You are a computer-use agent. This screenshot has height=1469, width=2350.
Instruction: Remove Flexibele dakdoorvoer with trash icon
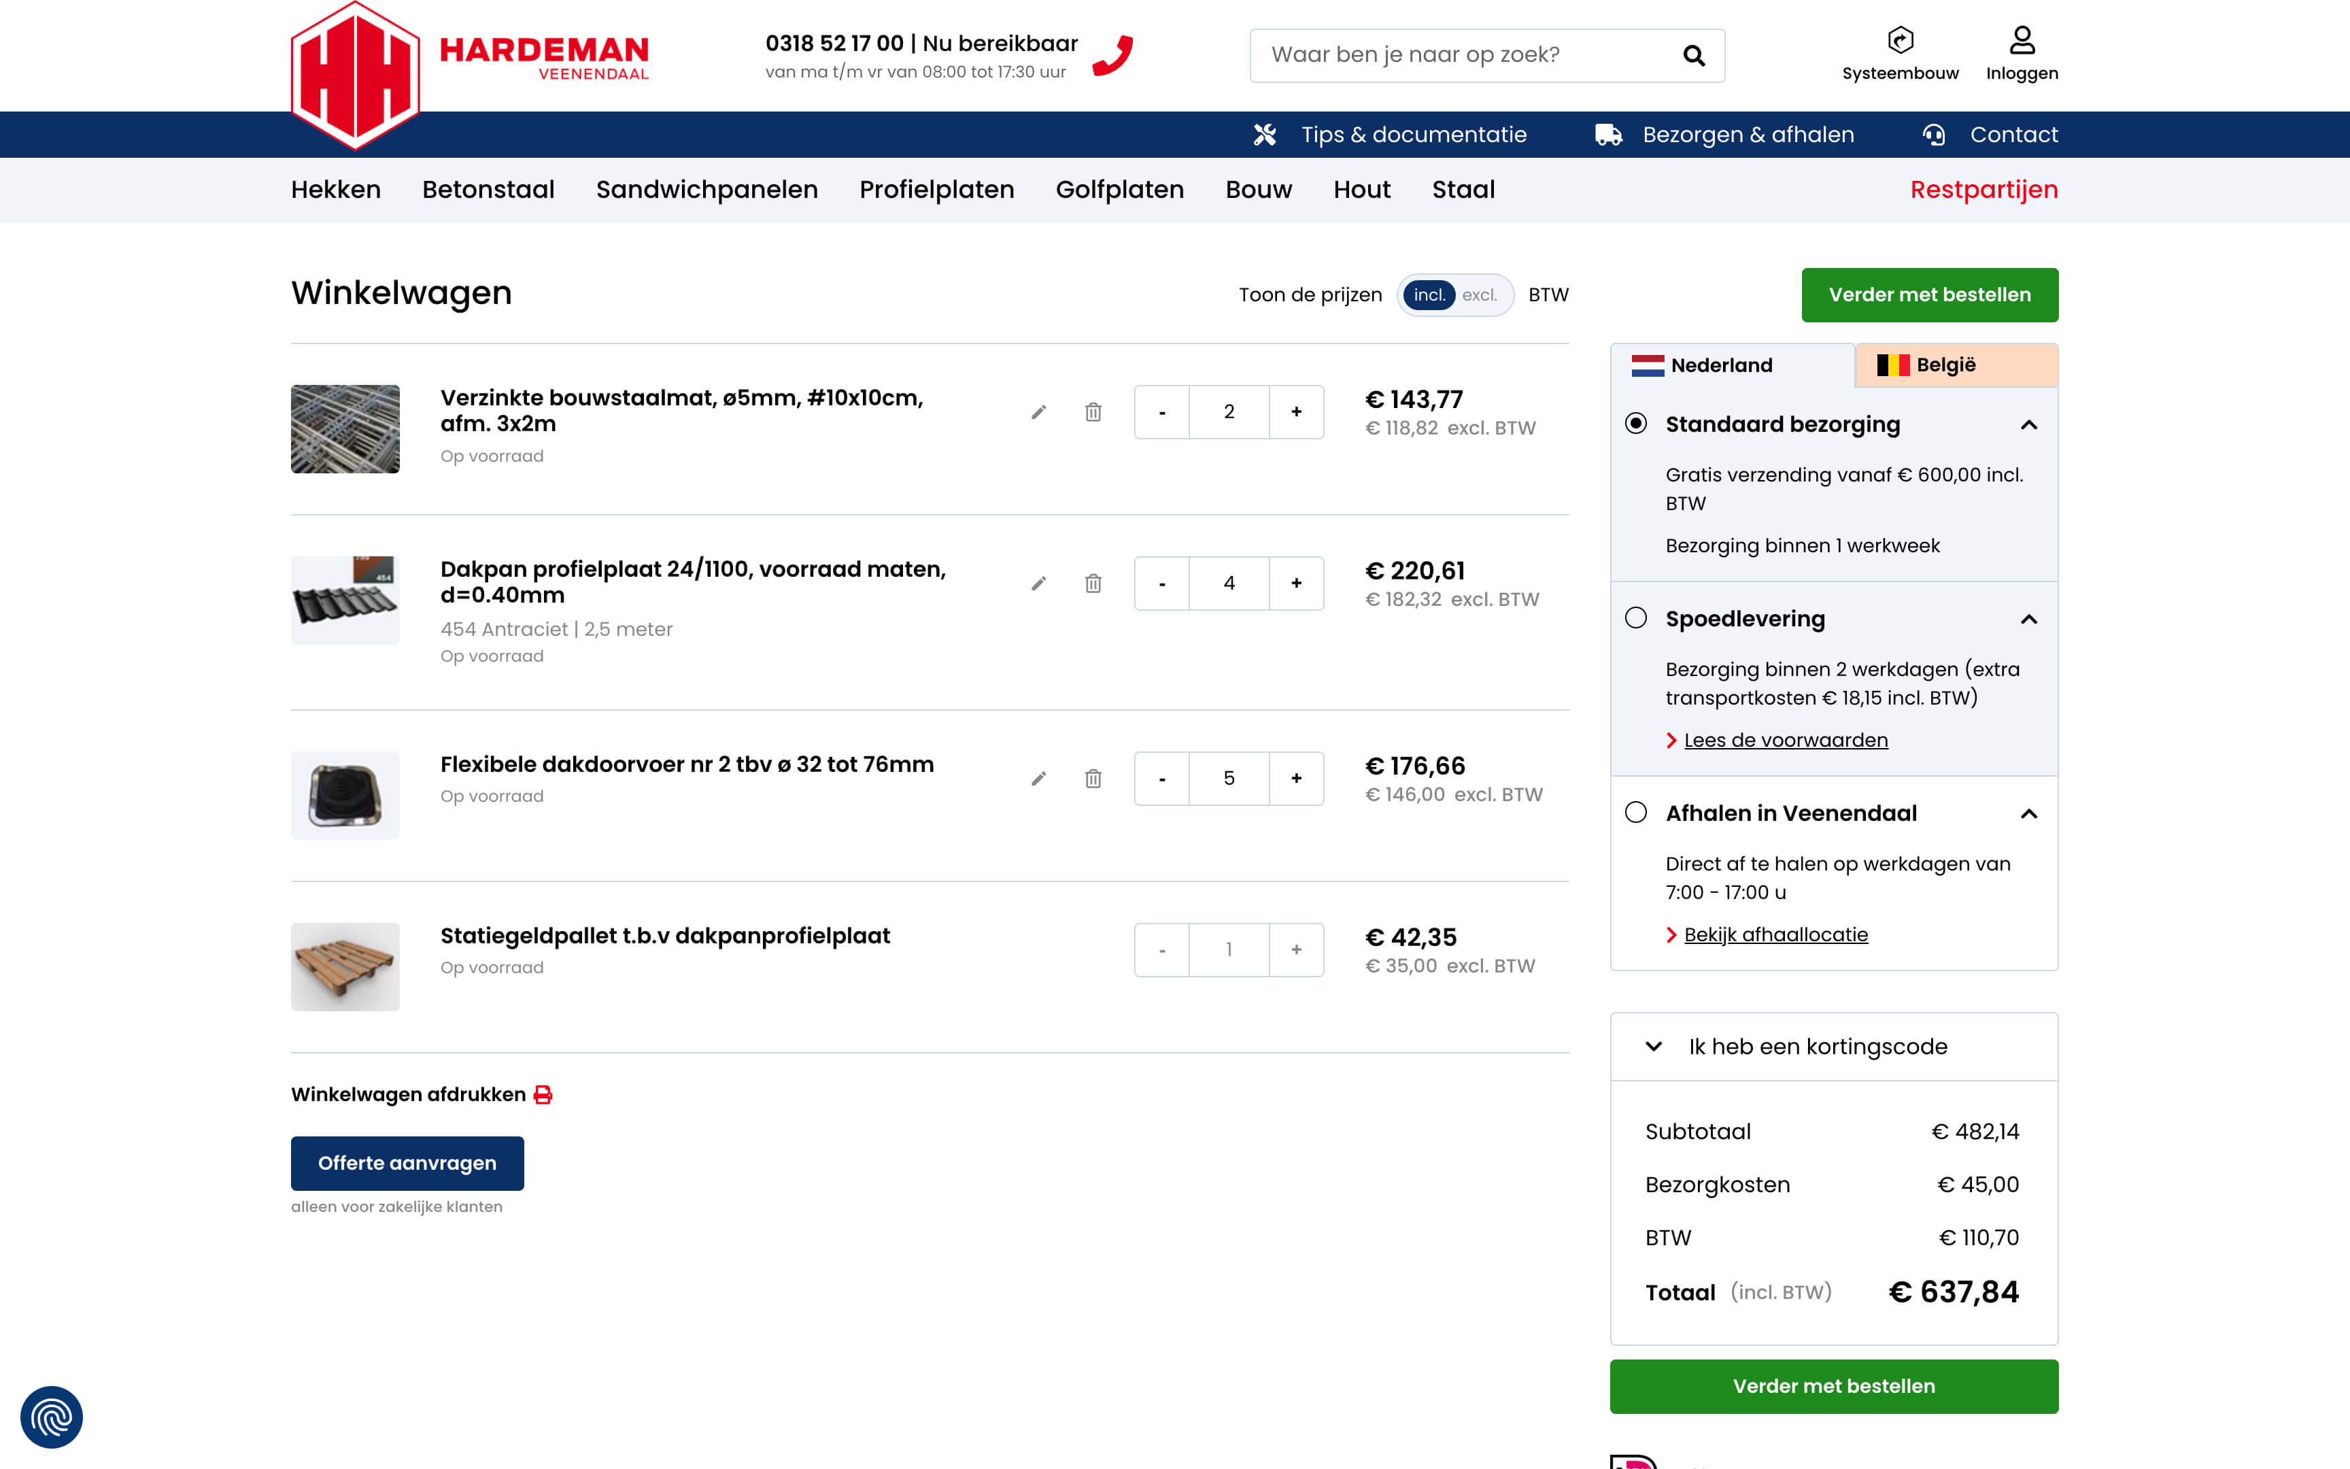[x=1093, y=778]
